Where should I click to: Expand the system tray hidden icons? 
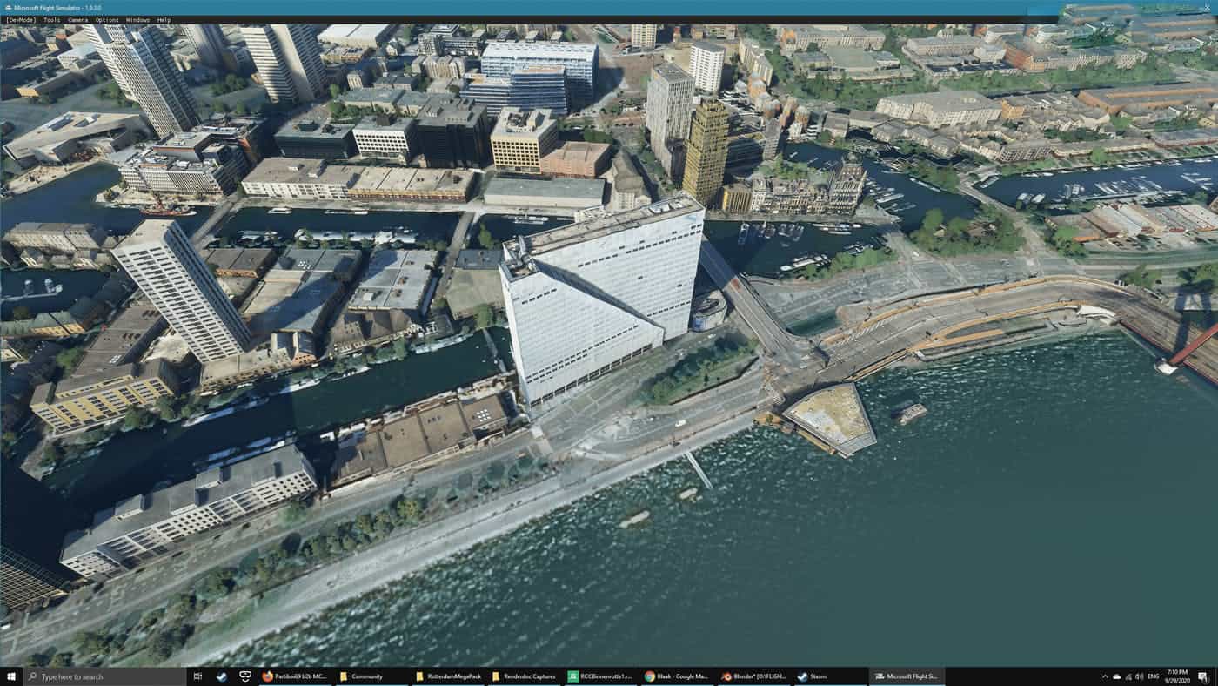point(1105,676)
